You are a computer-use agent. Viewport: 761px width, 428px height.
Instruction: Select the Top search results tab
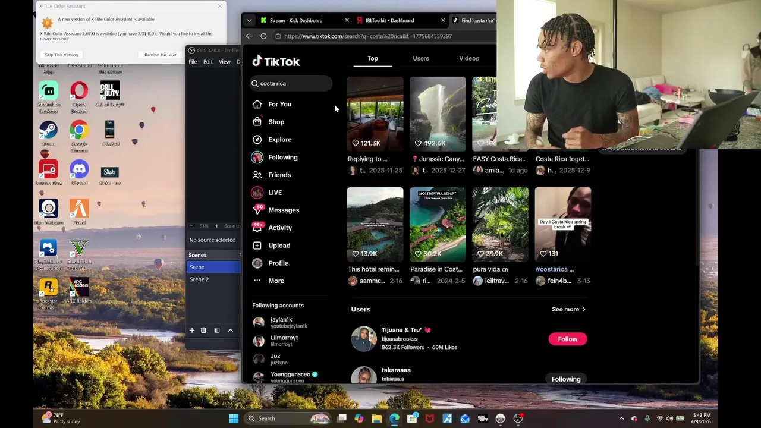[373, 58]
